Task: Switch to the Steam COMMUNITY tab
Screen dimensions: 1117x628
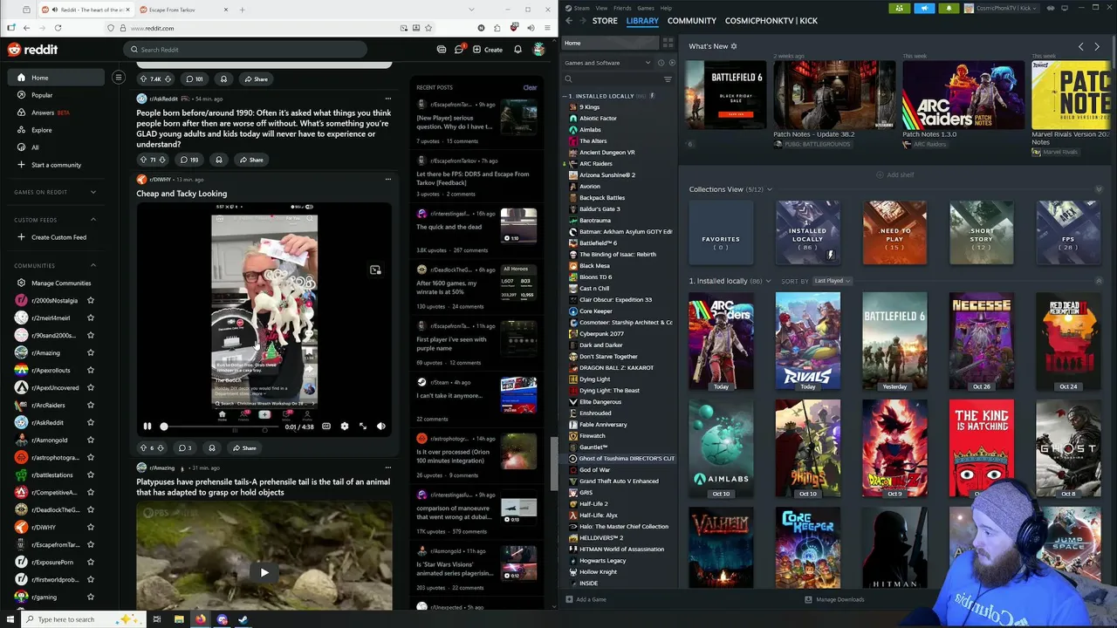Action: (692, 21)
